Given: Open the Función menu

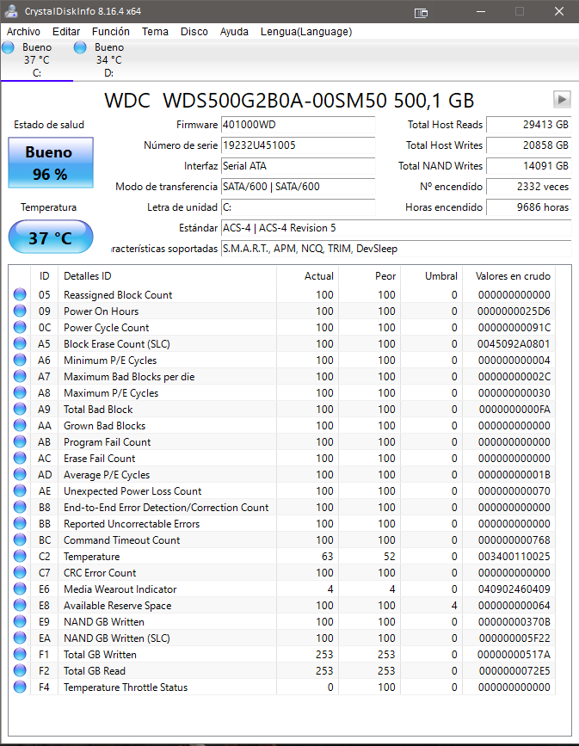Looking at the screenshot, I should click(x=111, y=31).
